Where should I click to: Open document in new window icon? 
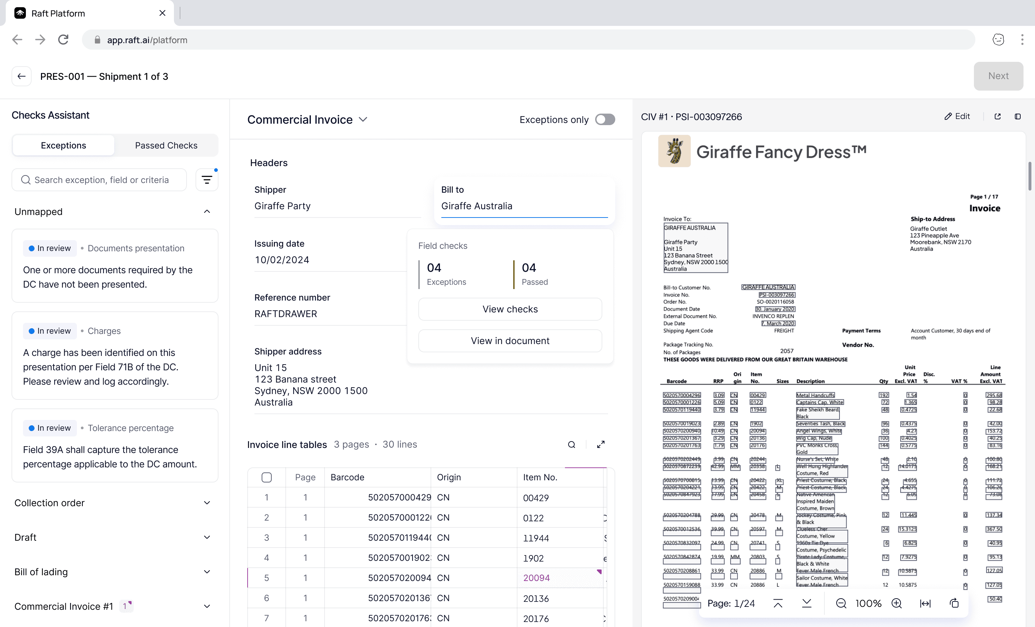coord(998,116)
